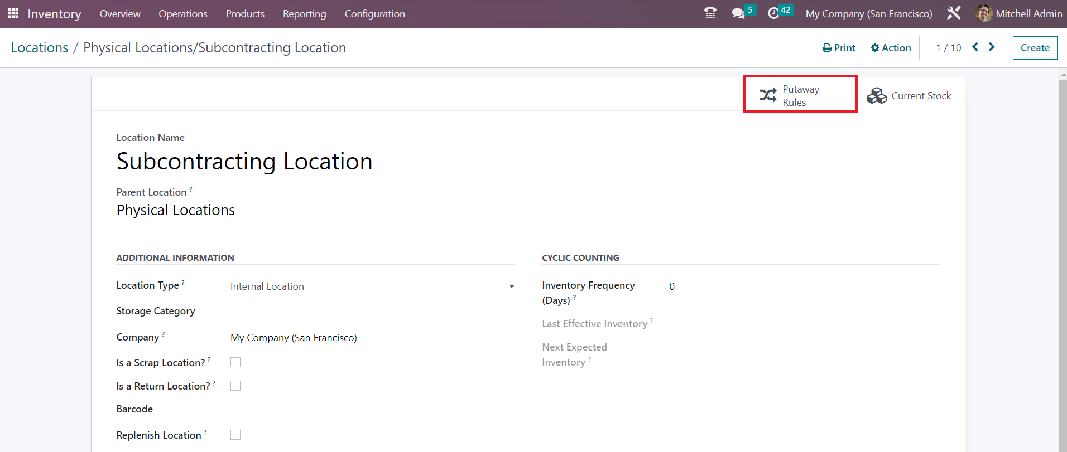Go to previous record arrow

975,47
